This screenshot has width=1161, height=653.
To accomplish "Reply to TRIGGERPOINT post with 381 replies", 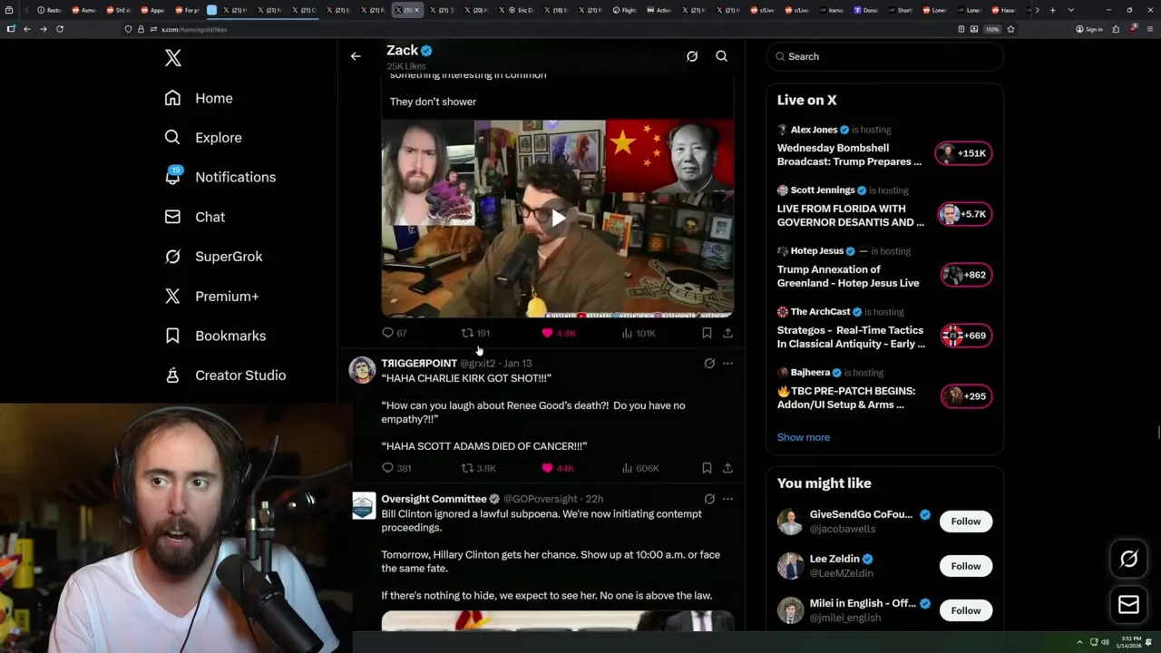I will [396, 468].
